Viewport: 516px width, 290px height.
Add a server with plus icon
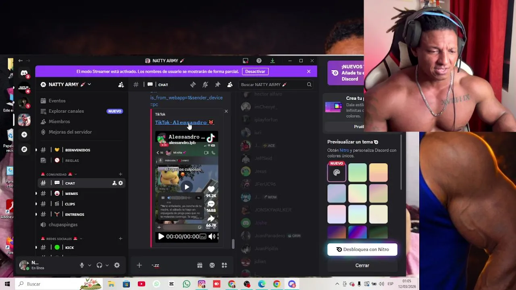coord(24,135)
